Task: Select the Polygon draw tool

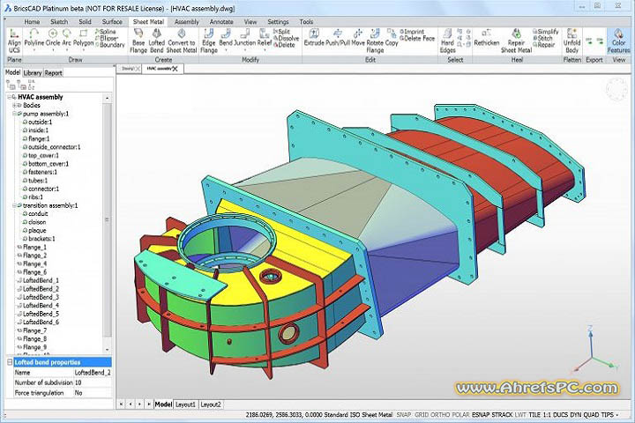Action: [x=84, y=38]
